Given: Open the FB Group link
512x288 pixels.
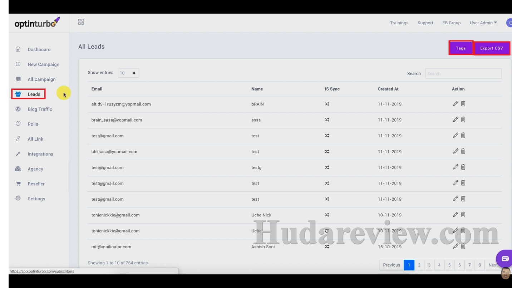Looking at the screenshot, I should point(452,23).
